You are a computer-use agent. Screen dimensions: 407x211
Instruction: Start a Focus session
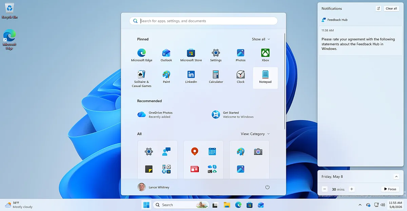pos(390,189)
